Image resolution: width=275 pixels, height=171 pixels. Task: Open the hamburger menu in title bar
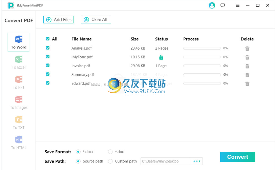coord(238,5)
